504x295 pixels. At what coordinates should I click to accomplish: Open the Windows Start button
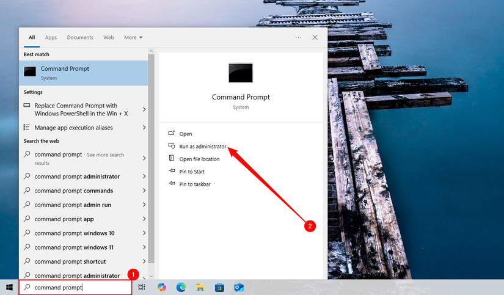[x=9, y=287]
